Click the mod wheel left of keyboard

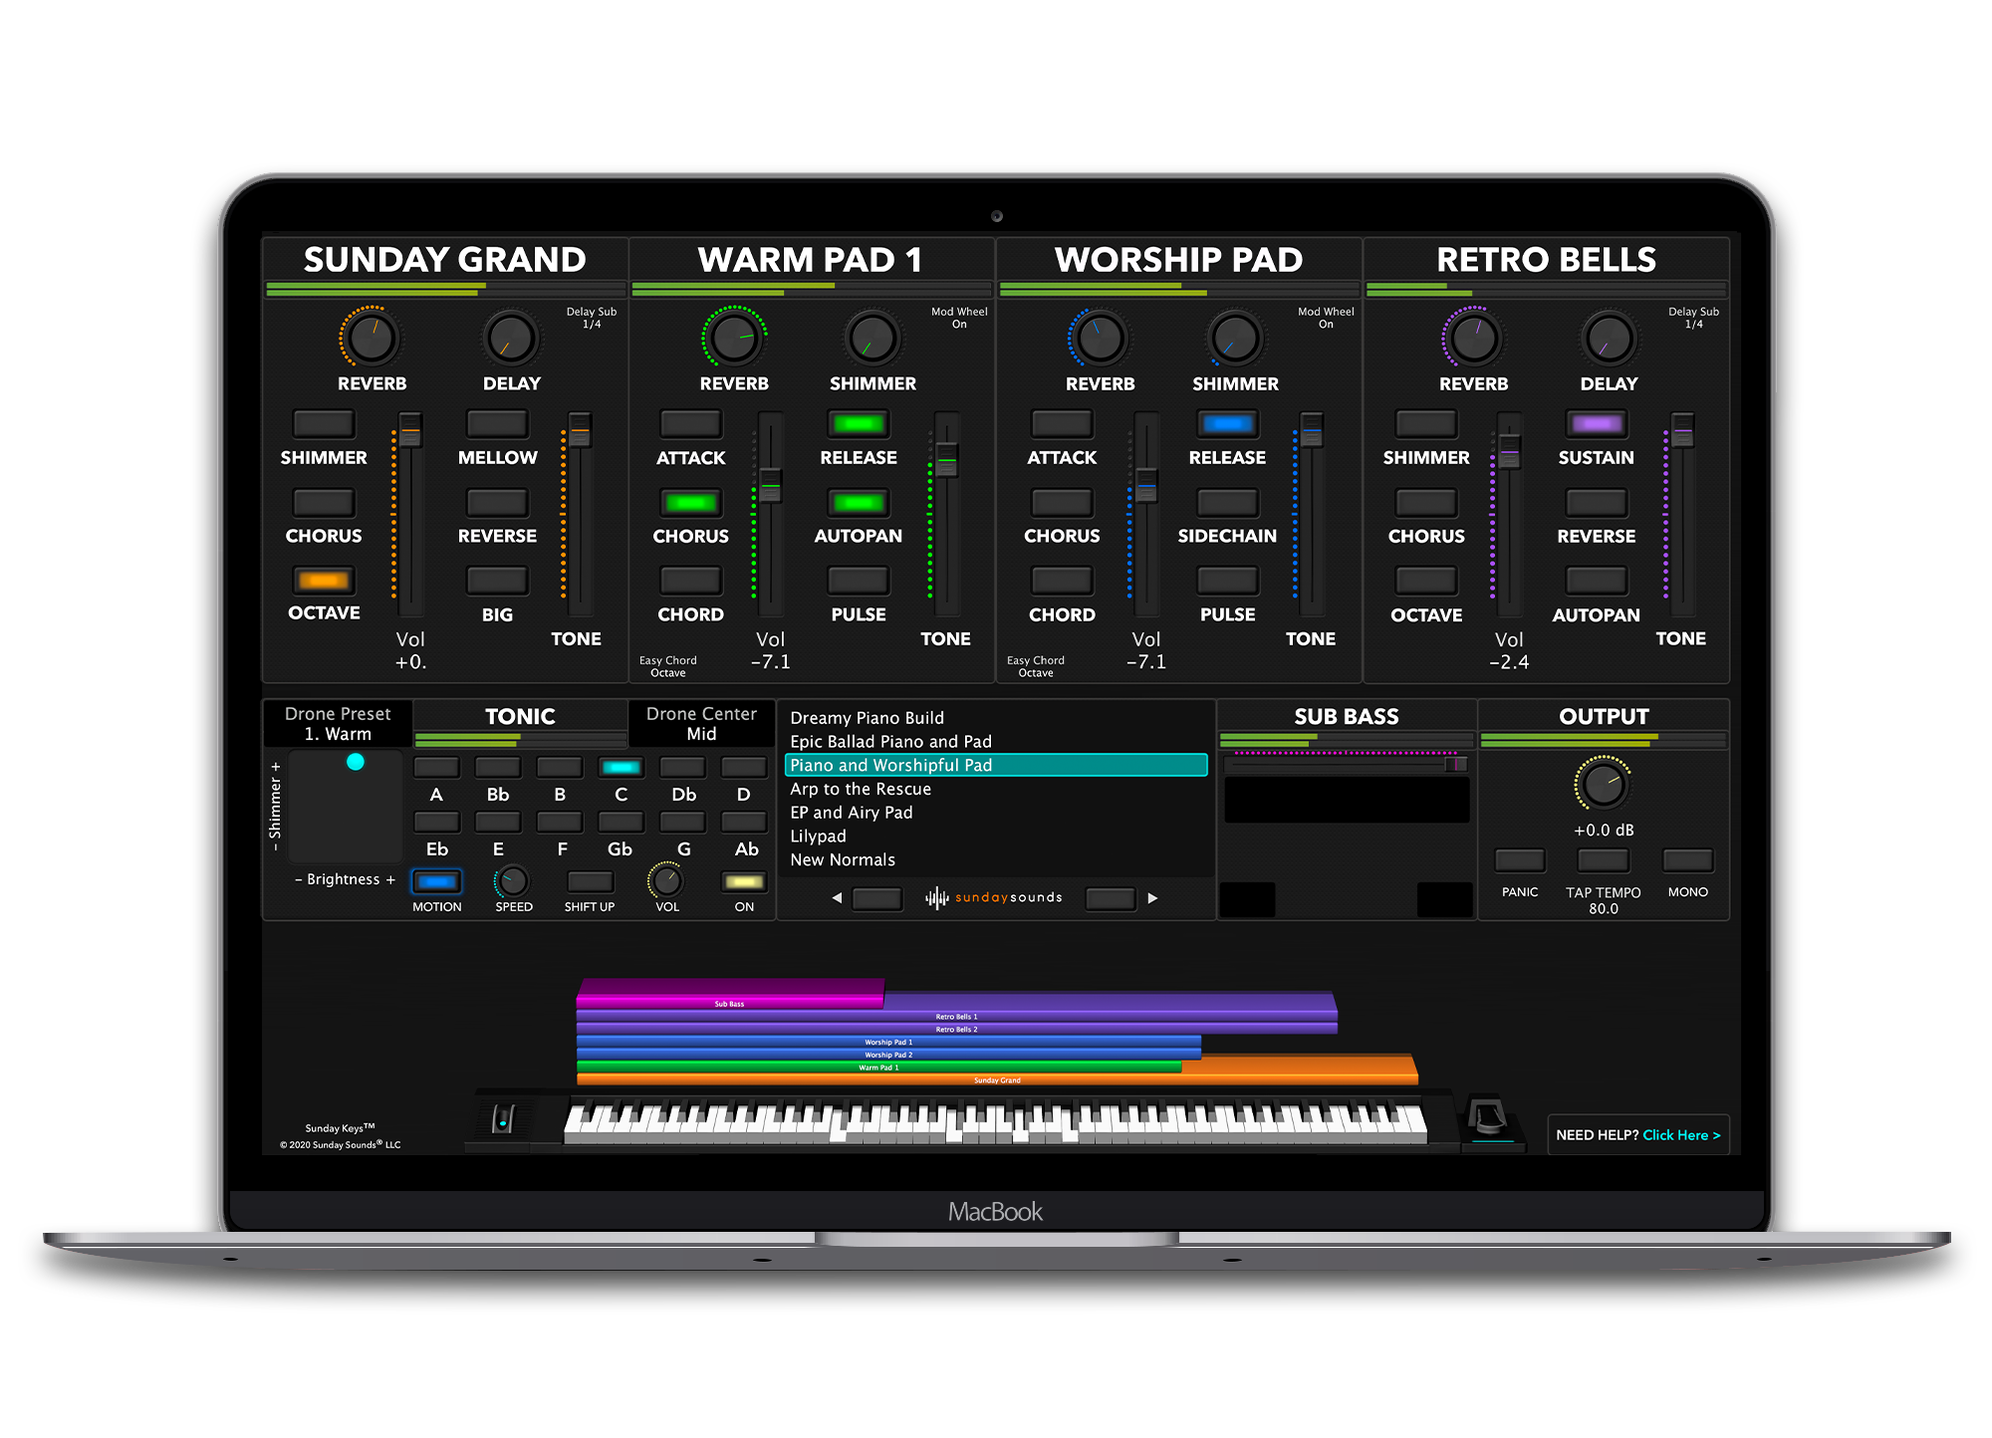tap(504, 1119)
